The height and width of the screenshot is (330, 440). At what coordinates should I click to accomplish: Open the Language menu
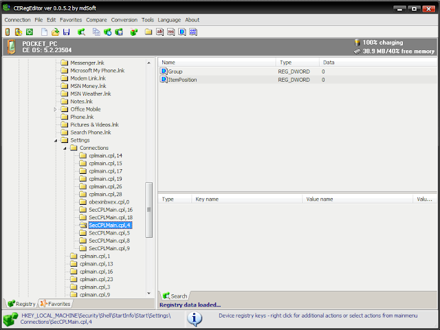(x=169, y=20)
